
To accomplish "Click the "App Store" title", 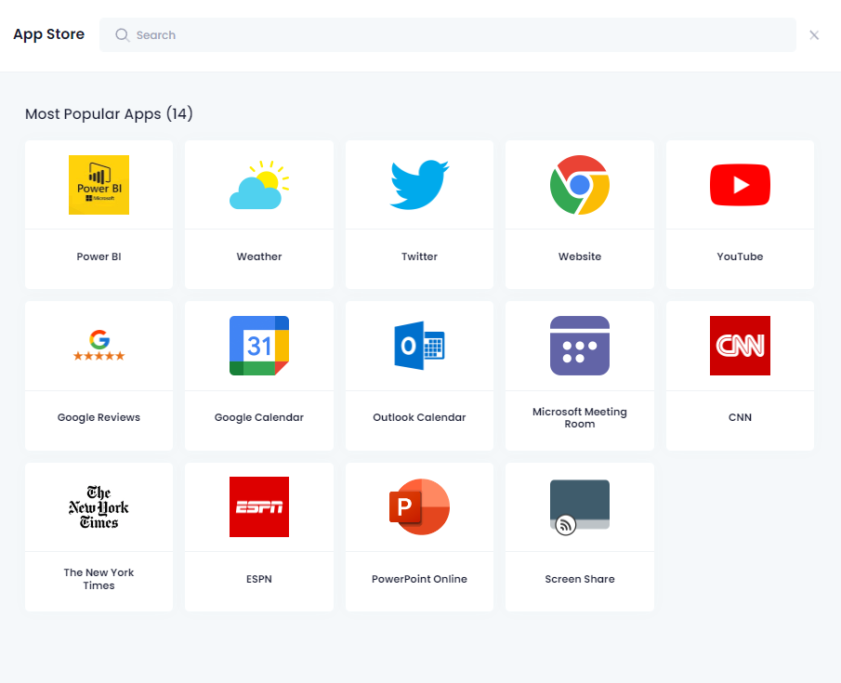I will pyautogui.click(x=49, y=34).
